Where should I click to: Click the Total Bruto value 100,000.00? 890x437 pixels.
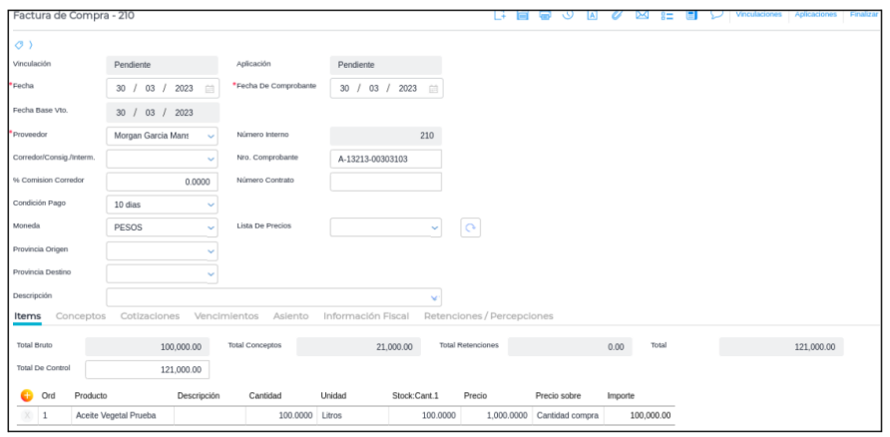[x=148, y=347]
